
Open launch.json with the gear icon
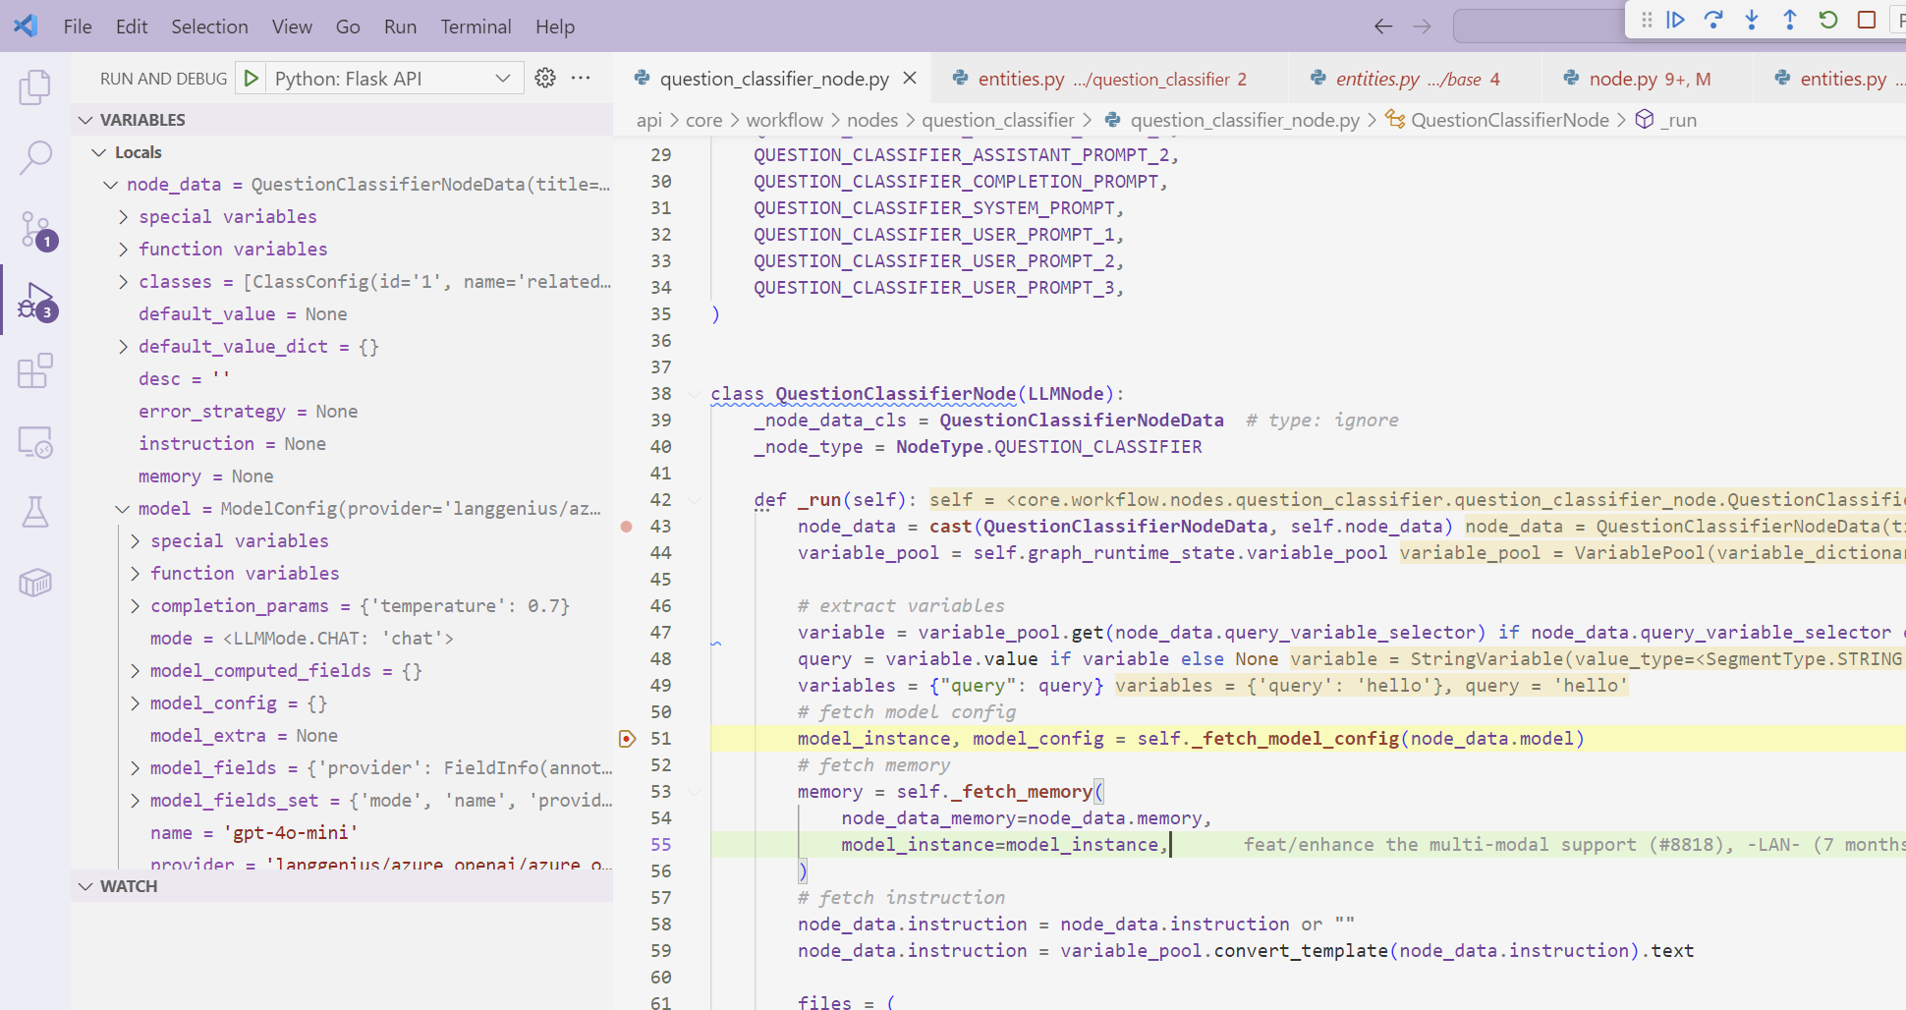pyautogui.click(x=545, y=79)
